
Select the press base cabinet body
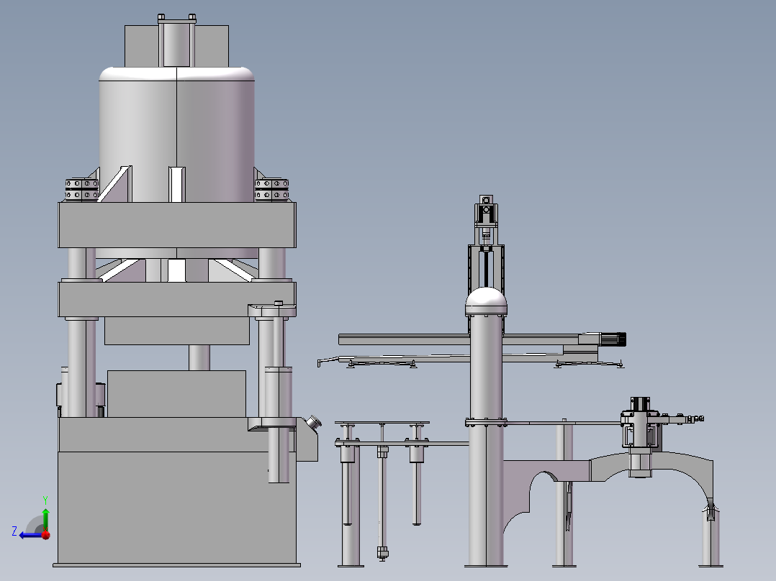pos(176,508)
